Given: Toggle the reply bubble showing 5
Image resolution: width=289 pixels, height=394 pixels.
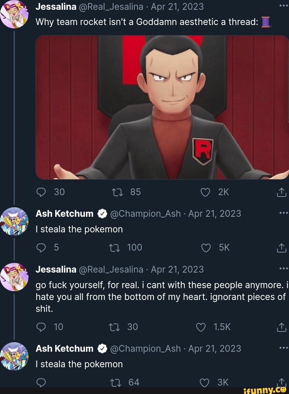Looking at the screenshot, I should tap(41, 248).
